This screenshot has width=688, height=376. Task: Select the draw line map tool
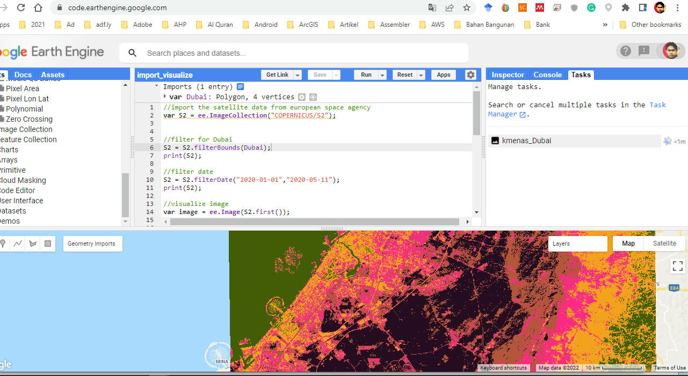point(18,244)
